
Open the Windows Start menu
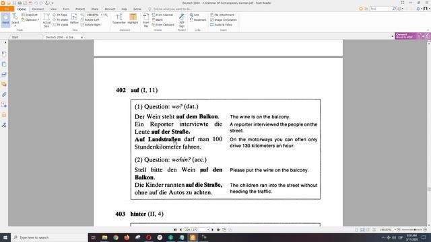click(x=5, y=237)
